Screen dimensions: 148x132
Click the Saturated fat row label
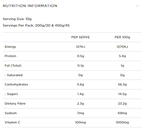coord(13,75)
